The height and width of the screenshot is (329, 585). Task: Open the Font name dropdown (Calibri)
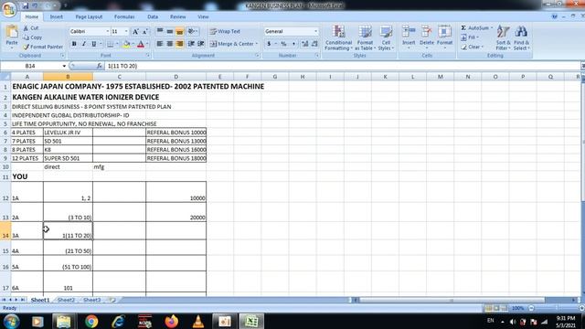[108, 31]
